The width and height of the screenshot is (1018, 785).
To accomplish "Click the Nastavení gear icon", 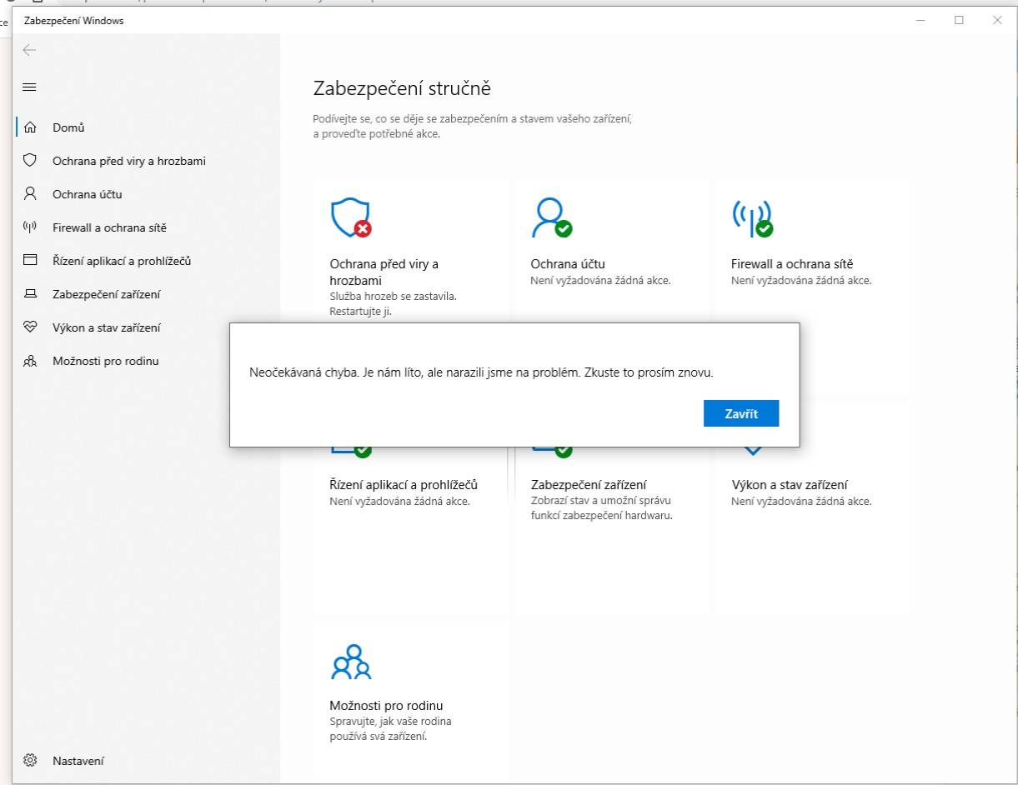I will coord(31,760).
